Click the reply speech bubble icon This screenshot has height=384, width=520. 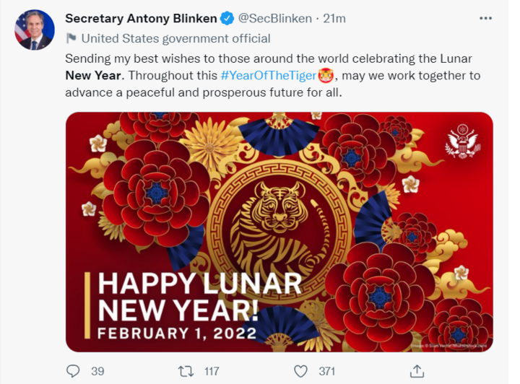73,371
